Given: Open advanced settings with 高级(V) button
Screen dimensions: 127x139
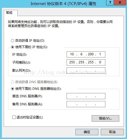Looking at the screenshot, I should point(105,118).
